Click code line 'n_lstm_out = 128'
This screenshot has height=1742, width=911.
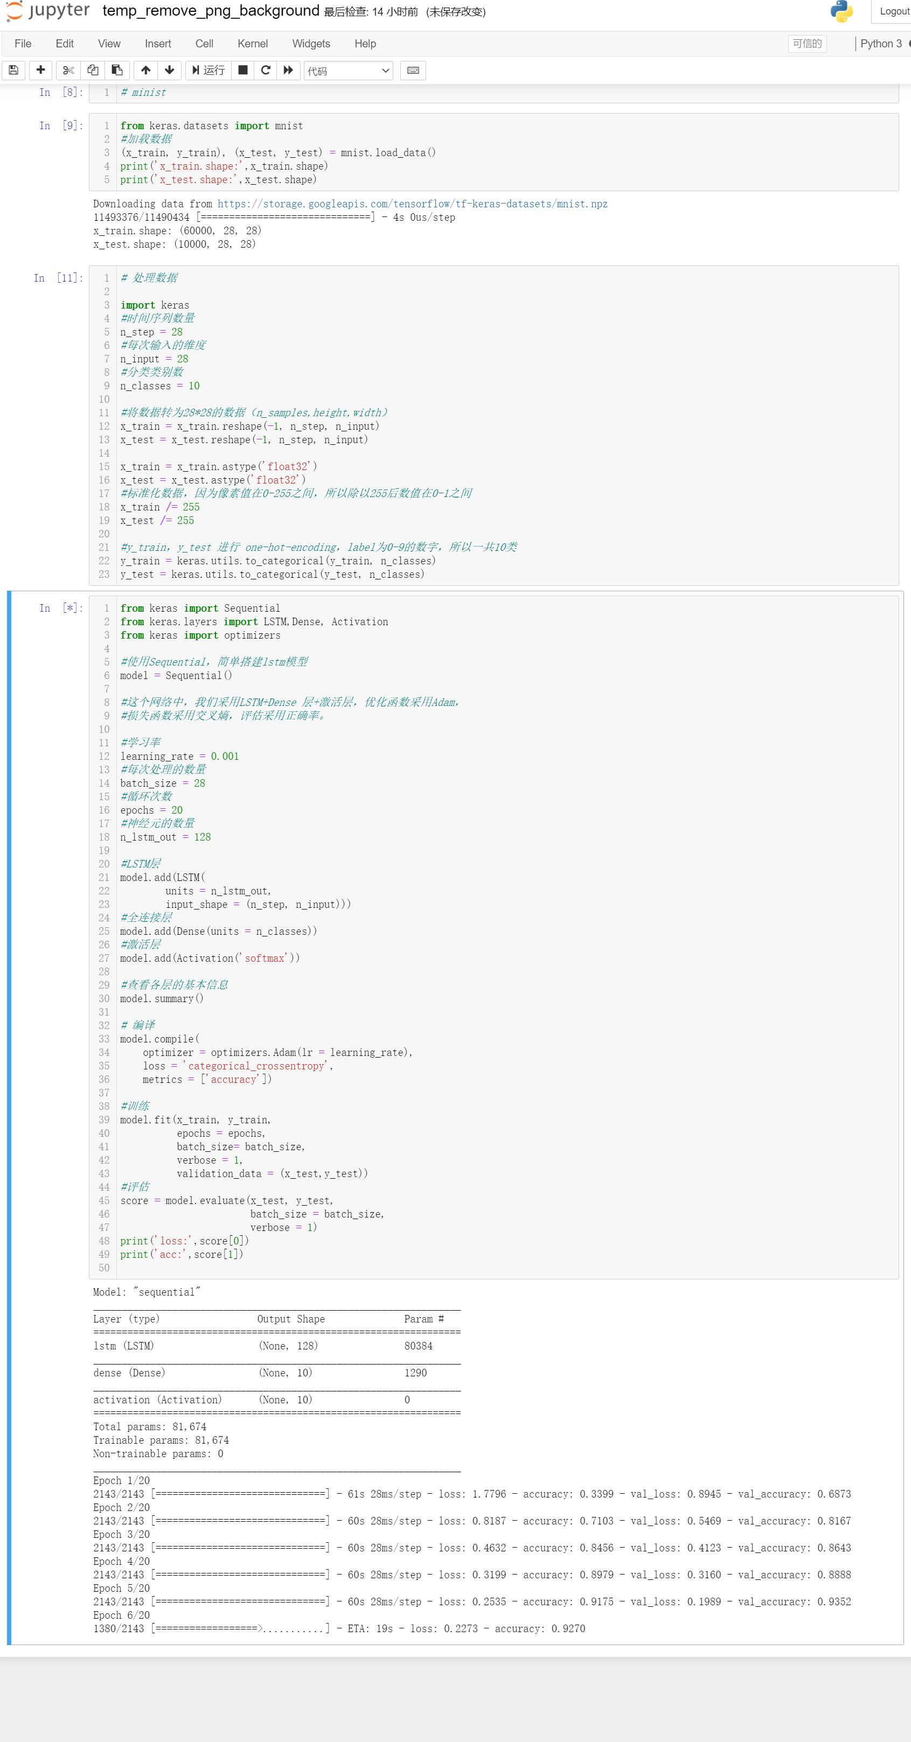(x=166, y=837)
